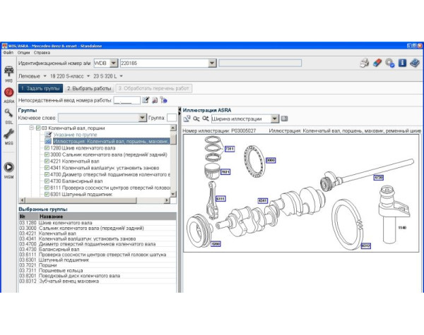Image resolution: width=424 pixels, height=335 pixels.
Task: Open the WDB prefix dropdown
Action: point(113,63)
